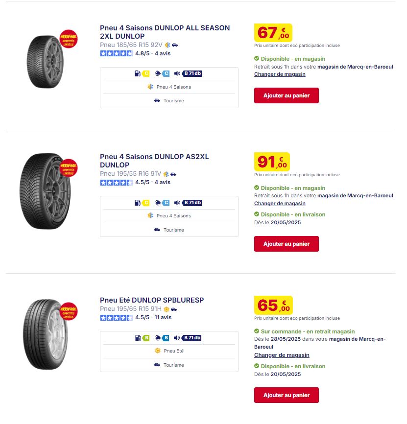Image resolution: width=407 pixels, height=424 pixels.
Task: Click Changer de magasin for AS2XL tire
Action: 280,203
